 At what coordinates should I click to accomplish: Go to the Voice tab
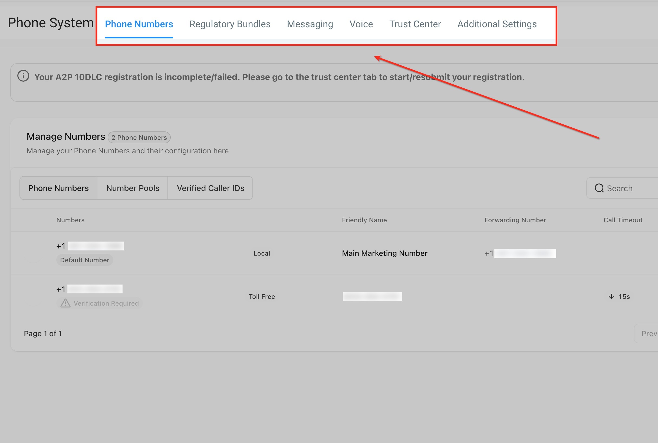[361, 24]
